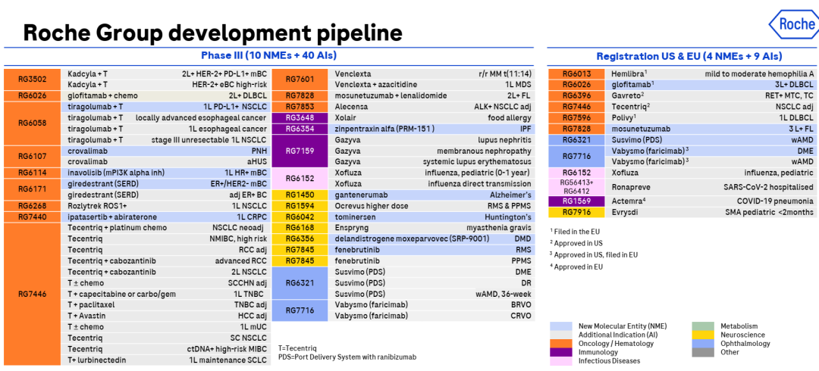Select the 'RG56413+ RG6412' compound cell

point(576,187)
